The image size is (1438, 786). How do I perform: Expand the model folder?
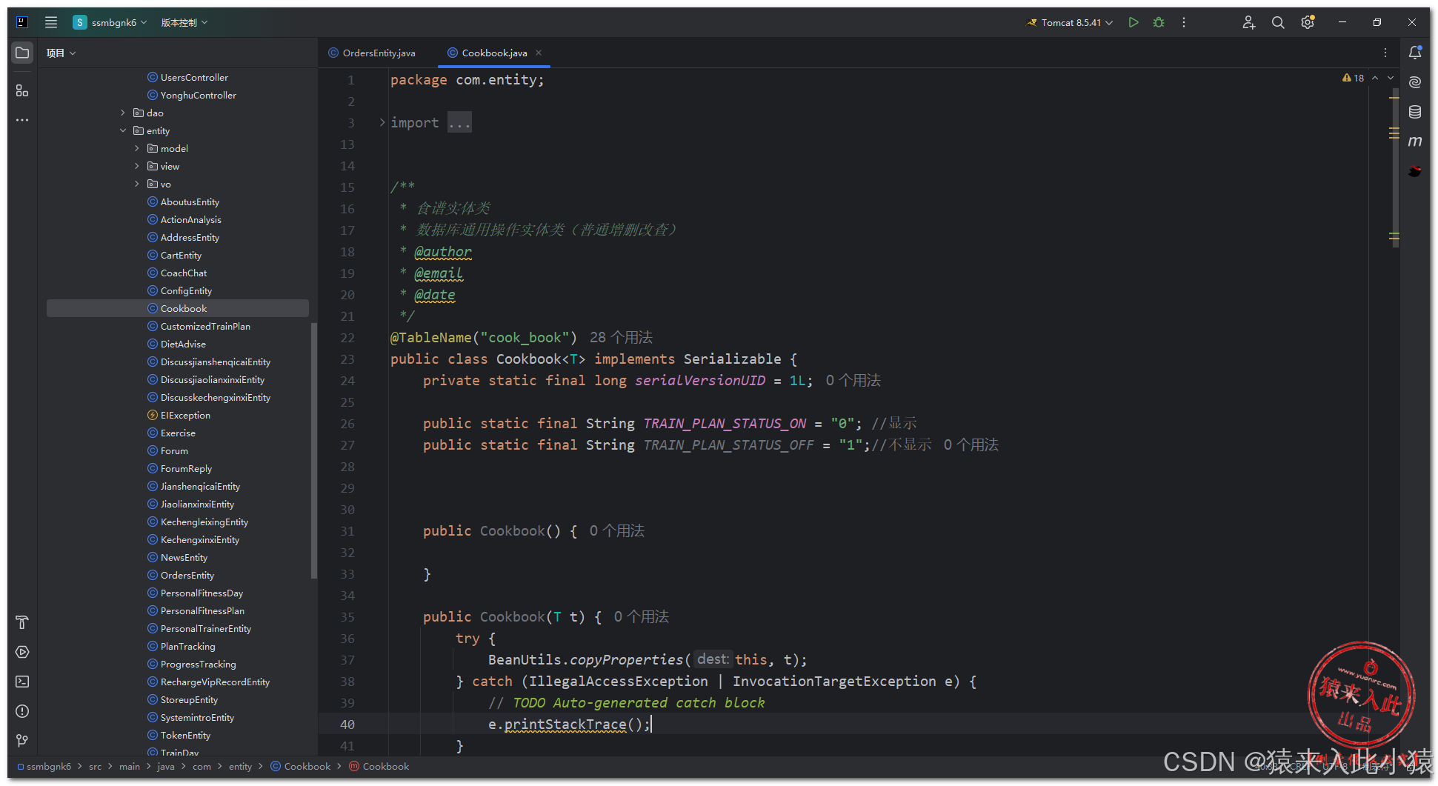(x=137, y=148)
